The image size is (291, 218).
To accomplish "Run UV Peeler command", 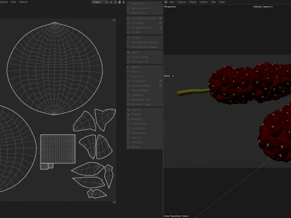I will (144, 38).
